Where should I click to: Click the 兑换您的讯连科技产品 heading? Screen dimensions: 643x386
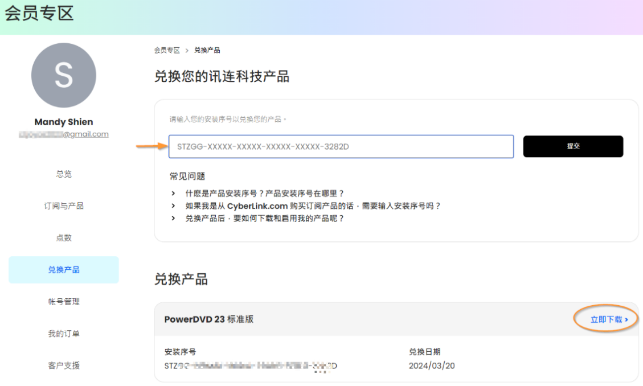[222, 77]
